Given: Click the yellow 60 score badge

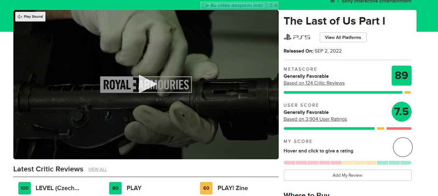Looking at the screenshot, I should click(206, 188).
